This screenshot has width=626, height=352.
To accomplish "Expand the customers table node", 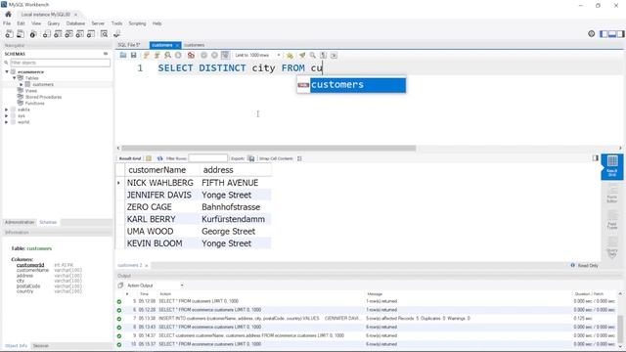I will tap(22, 85).
